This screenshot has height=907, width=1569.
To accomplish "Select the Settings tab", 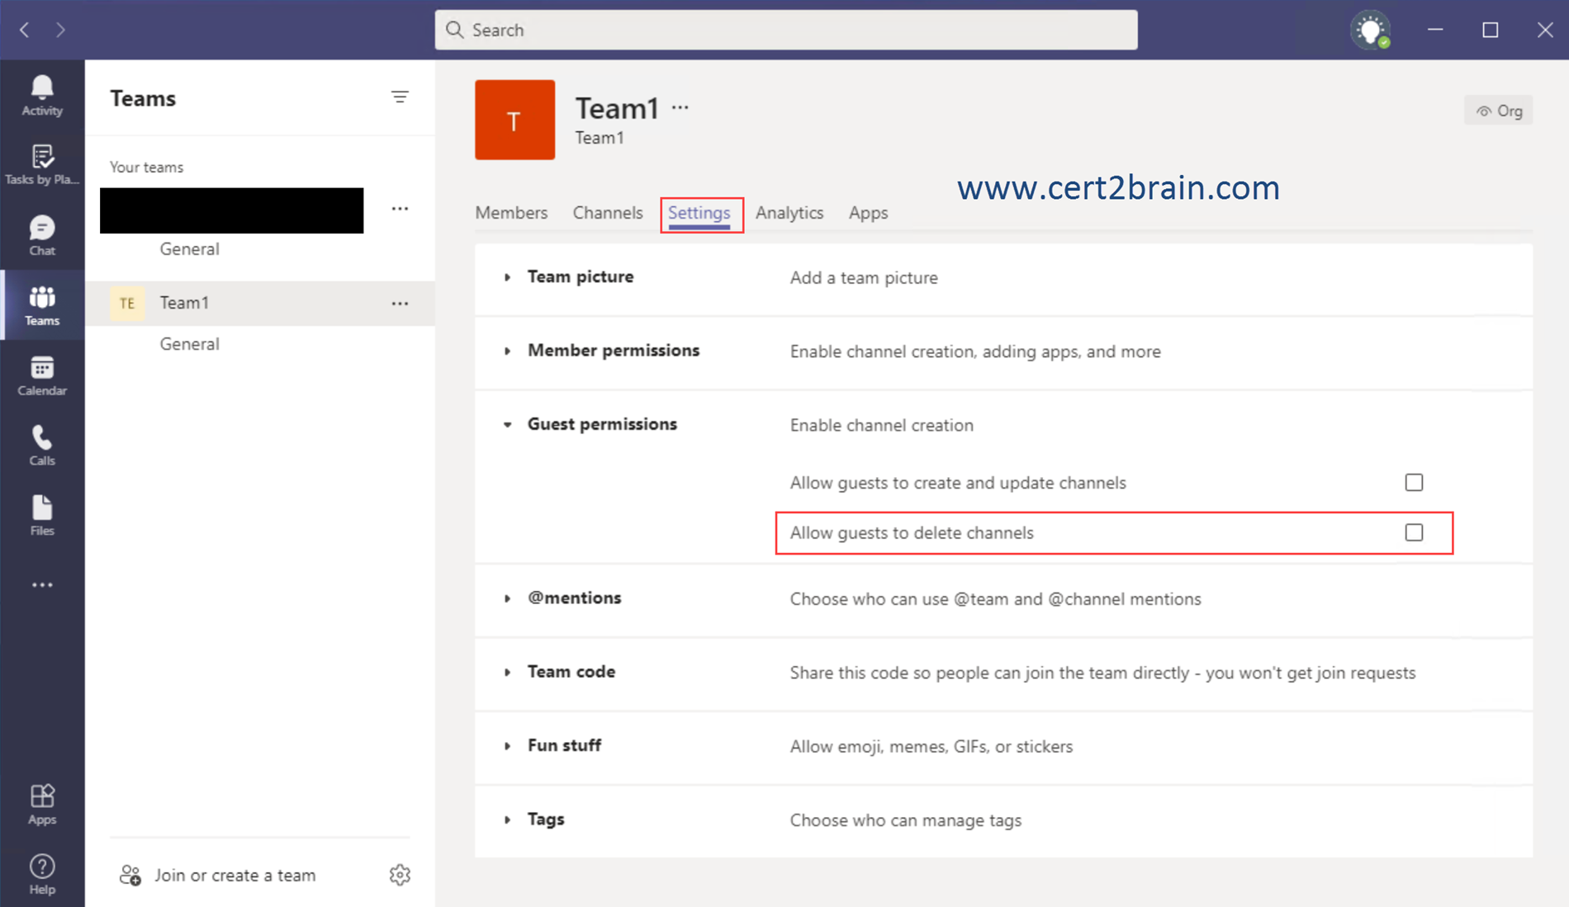I will (699, 214).
